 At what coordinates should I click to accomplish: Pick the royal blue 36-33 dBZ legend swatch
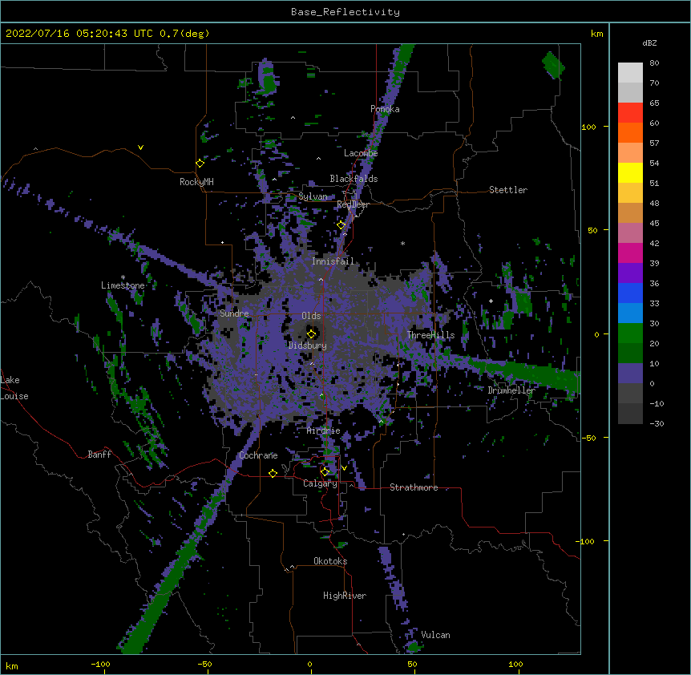coord(630,293)
